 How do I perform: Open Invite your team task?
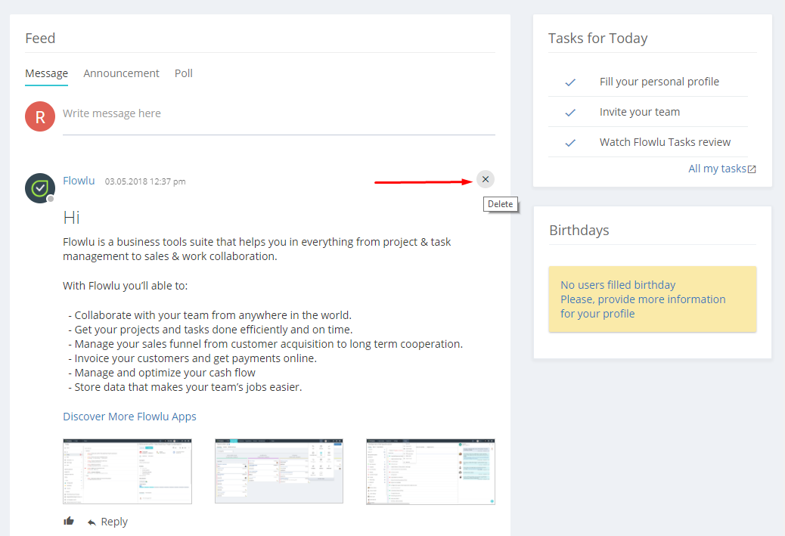click(640, 112)
